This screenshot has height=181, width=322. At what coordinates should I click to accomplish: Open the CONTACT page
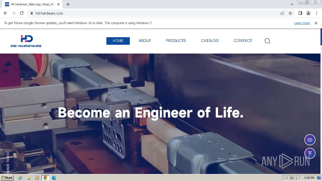243,41
